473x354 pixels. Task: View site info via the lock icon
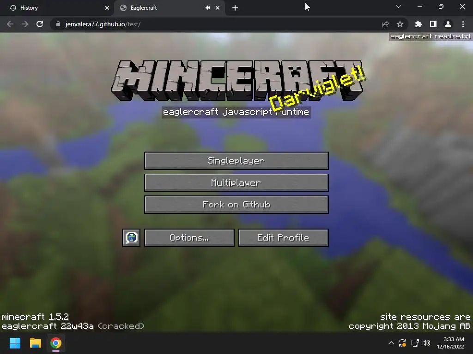[x=58, y=24]
